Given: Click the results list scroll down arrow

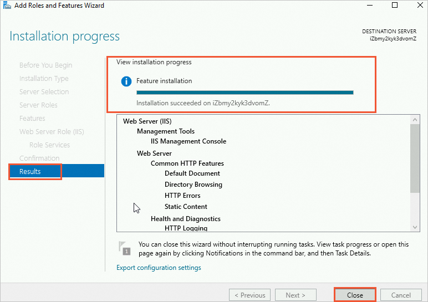Looking at the screenshot, I should coord(415,227).
